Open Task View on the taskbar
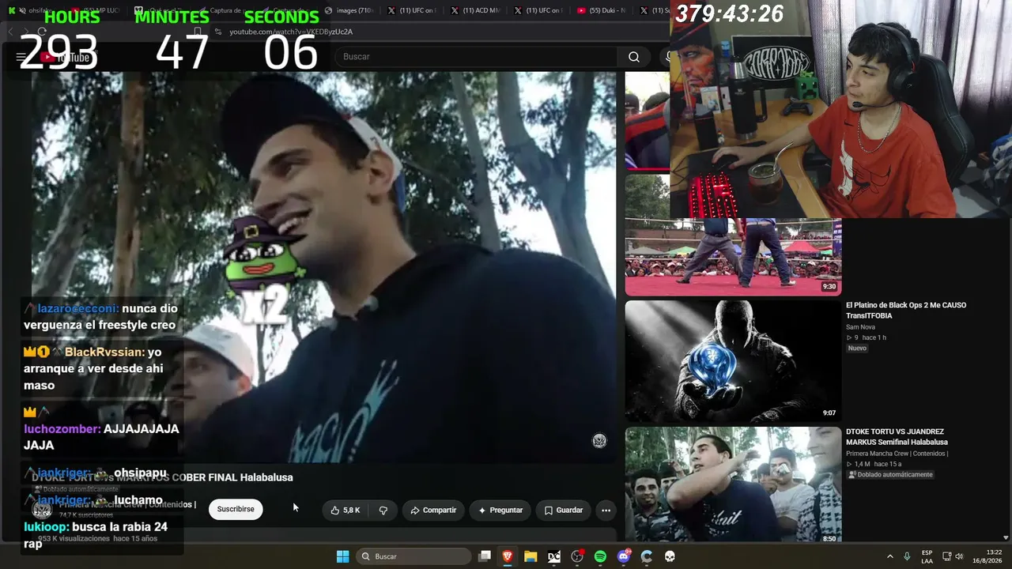Viewport: 1012px width, 569px height. tap(485, 556)
